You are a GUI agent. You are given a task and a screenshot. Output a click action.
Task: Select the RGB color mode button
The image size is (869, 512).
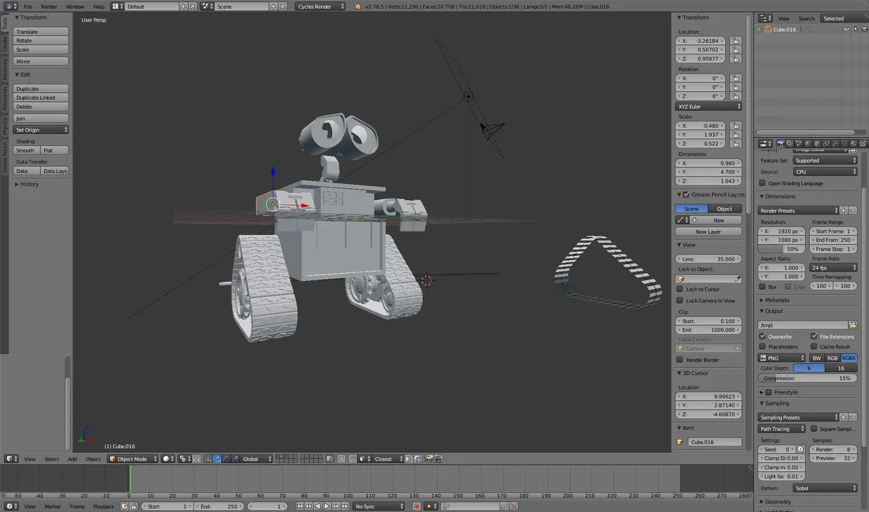[x=832, y=358]
